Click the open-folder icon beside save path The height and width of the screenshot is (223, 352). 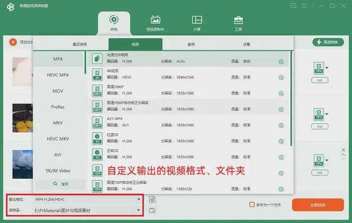pos(152,210)
